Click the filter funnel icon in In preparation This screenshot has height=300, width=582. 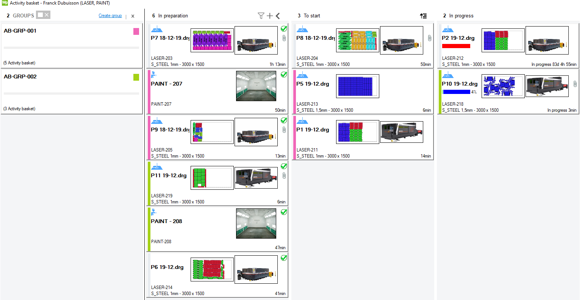pyautogui.click(x=261, y=16)
